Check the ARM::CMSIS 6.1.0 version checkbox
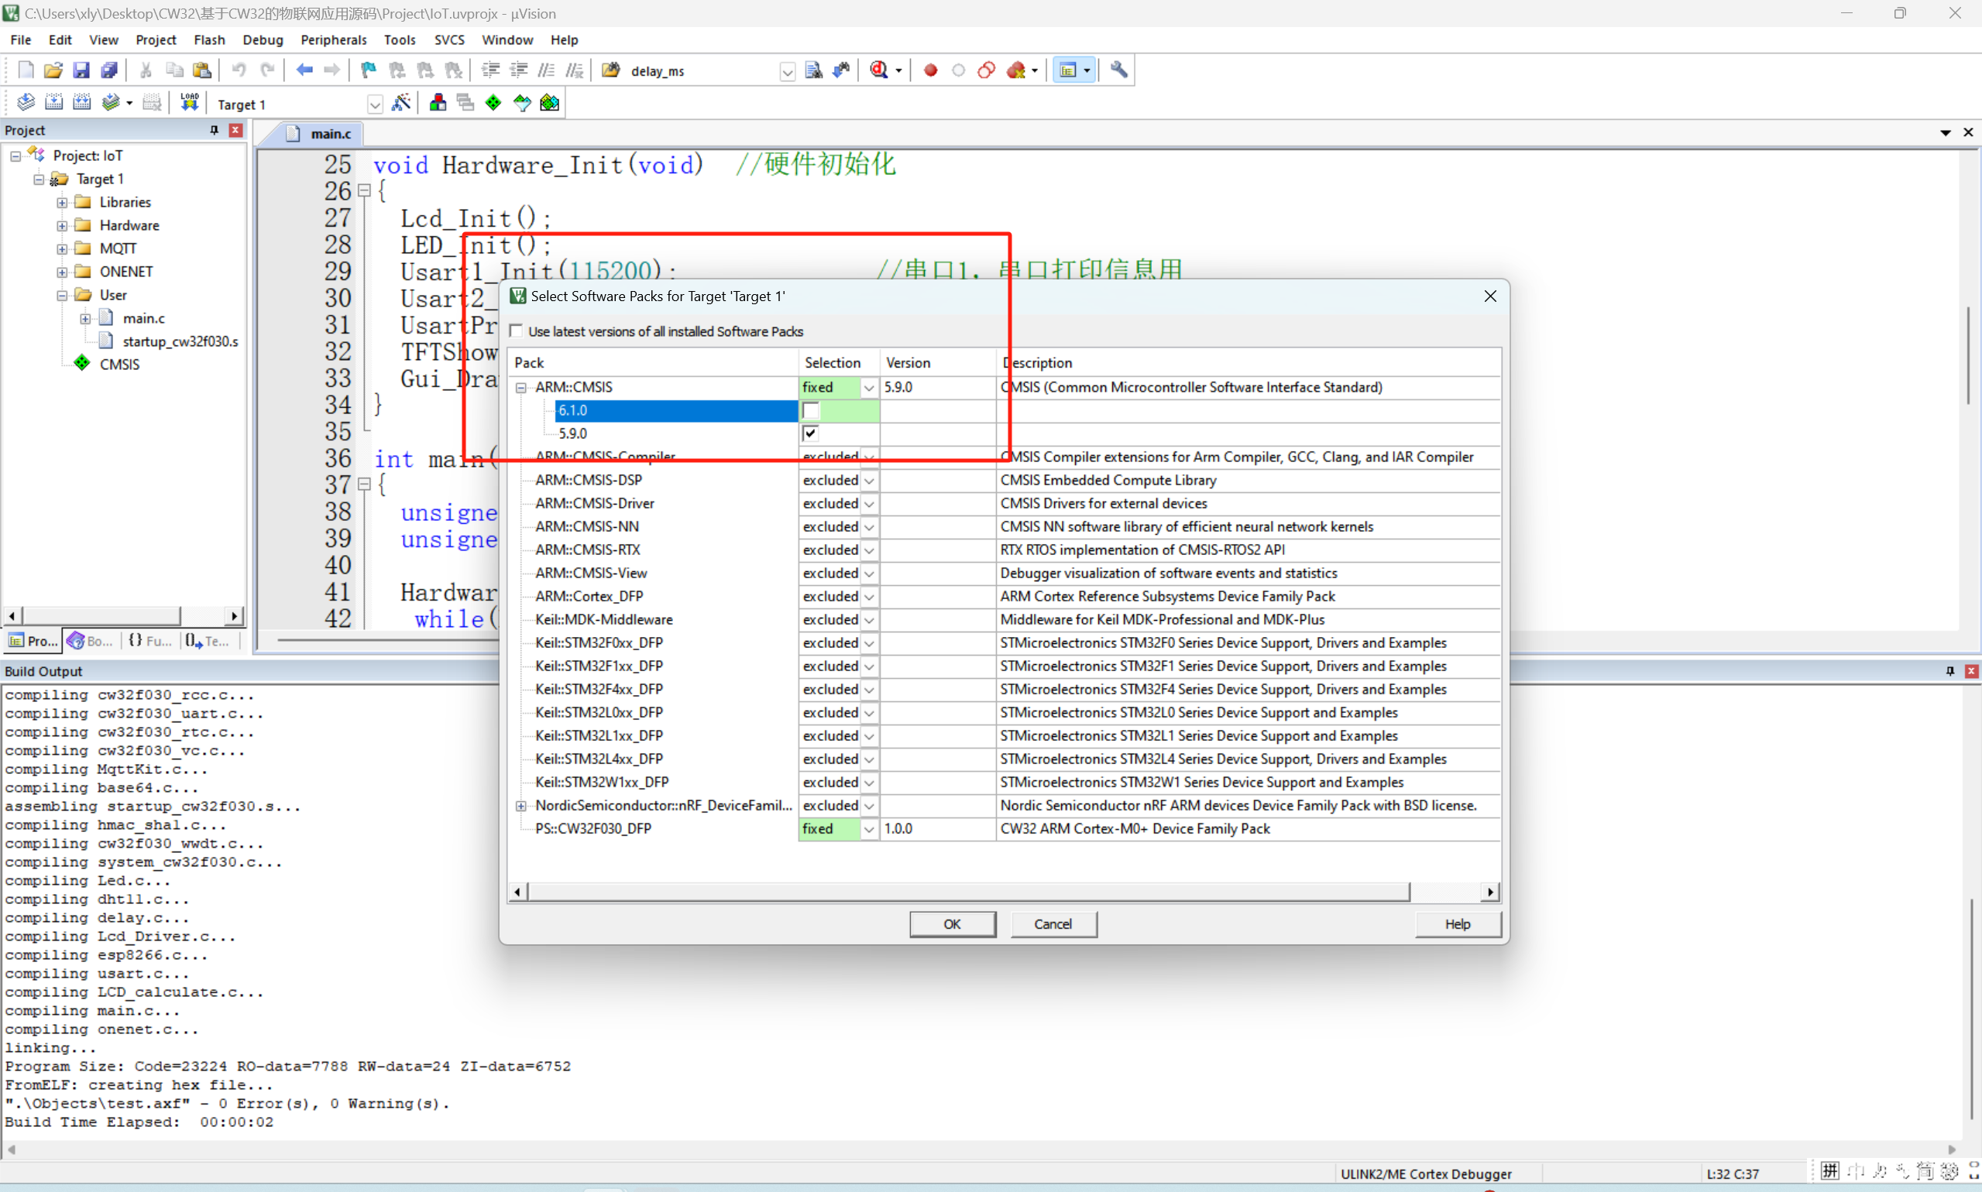Screen dimensions: 1982x1192 point(811,410)
